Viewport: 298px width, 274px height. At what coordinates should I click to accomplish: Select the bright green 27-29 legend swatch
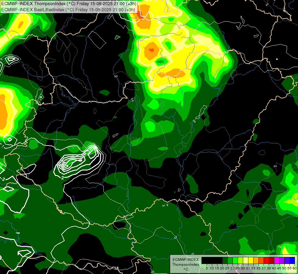click(235, 260)
